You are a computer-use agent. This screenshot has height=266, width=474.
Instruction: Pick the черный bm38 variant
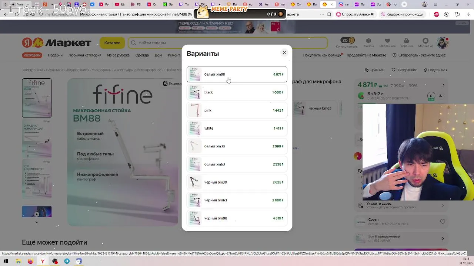coord(237,182)
